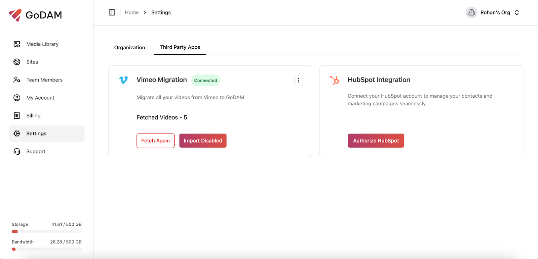This screenshot has height=259, width=538.
Task: Click the GoDAM rocket logo
Action: pyautogui.click(x=15, y=15)
